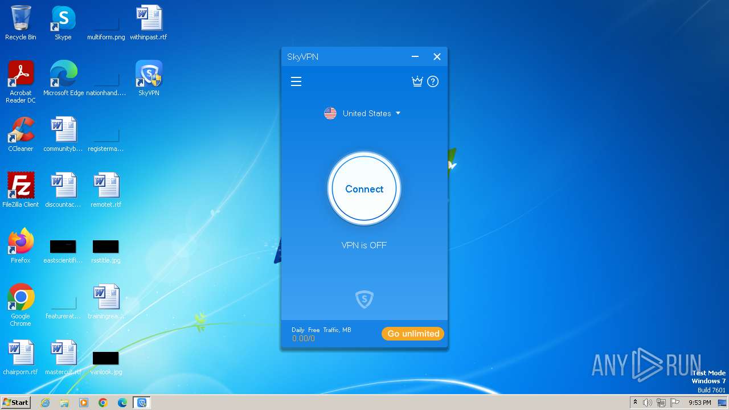Click the SkyVPN shield logo at bottom
The width and height of the screenshot is (729, 410).
(364, 299)
